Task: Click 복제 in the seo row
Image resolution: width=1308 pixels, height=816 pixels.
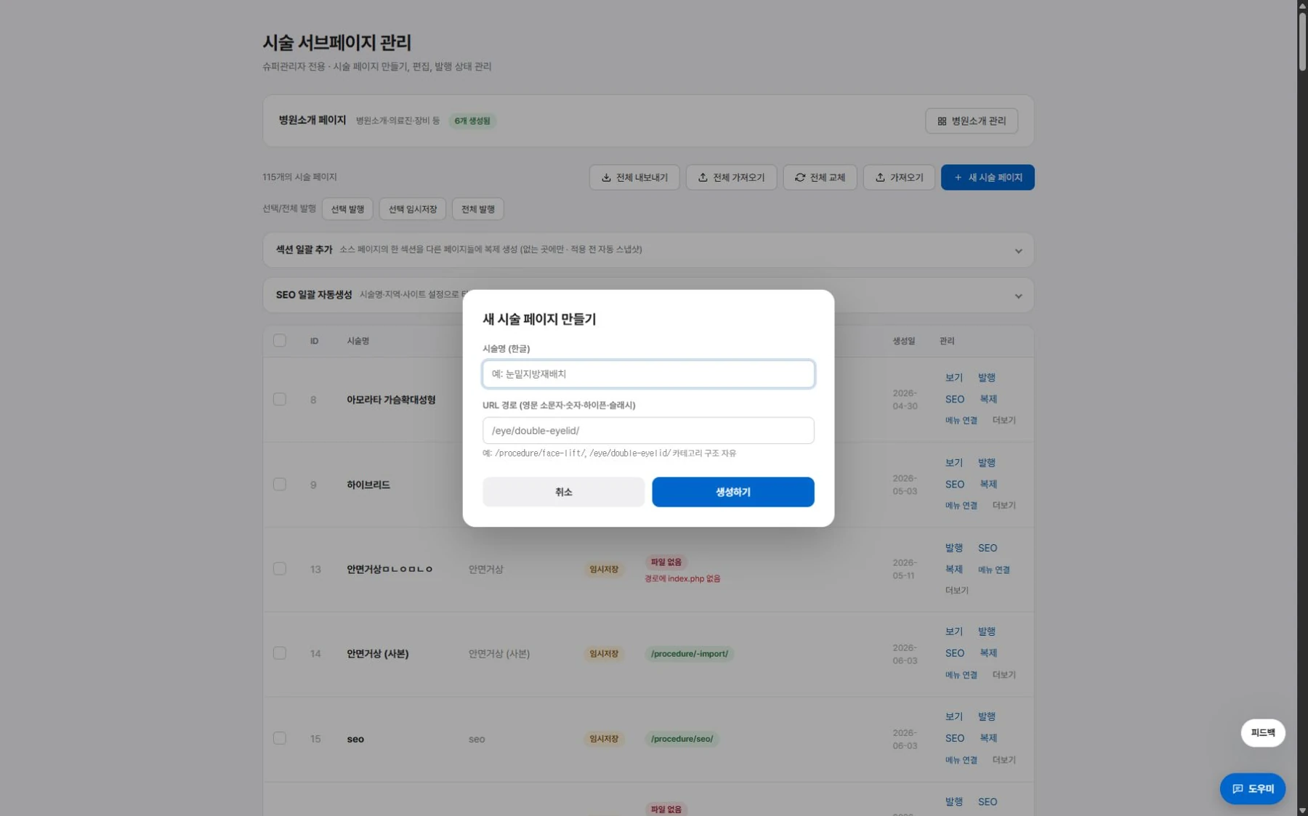Action: pyautogui.click(x=988, y=738)
